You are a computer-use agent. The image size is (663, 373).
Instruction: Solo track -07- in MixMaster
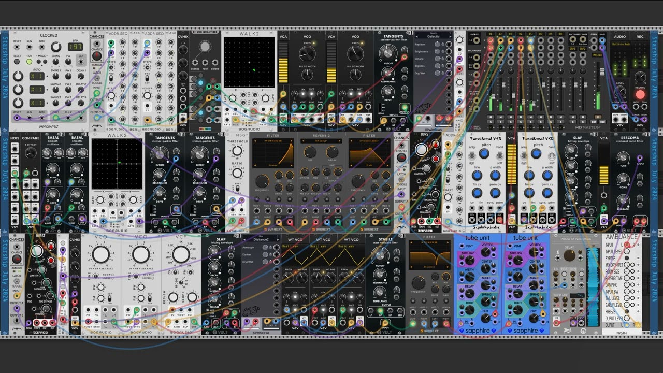(551, 122)
